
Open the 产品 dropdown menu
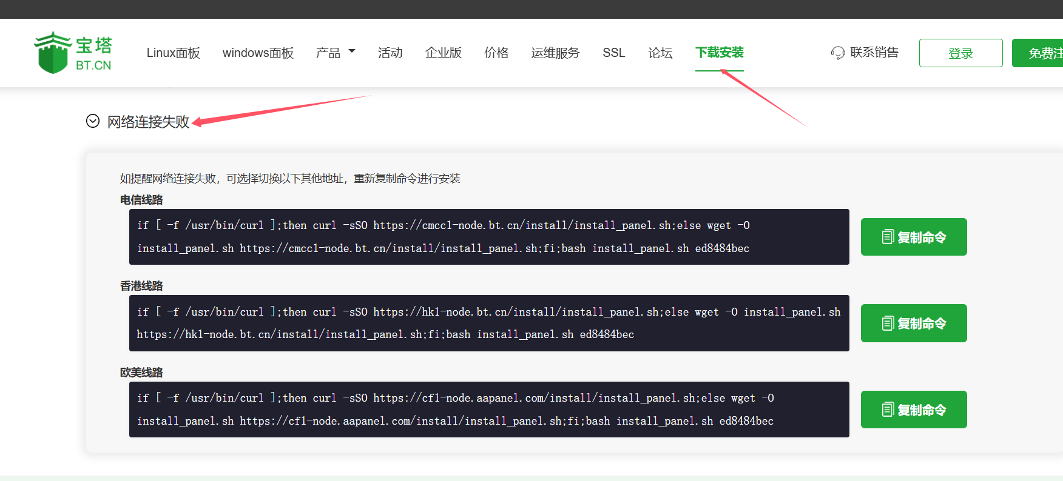click(x=336, y=53)
